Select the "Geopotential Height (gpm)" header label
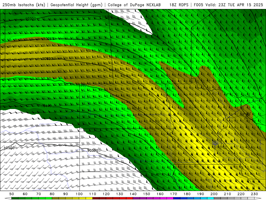The image size is (266, 200). pyautogui.click(x=76, y=5)
